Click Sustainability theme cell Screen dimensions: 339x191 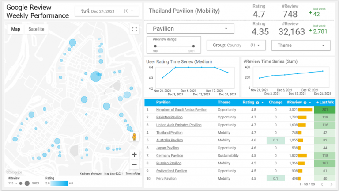tap(228, 156)
